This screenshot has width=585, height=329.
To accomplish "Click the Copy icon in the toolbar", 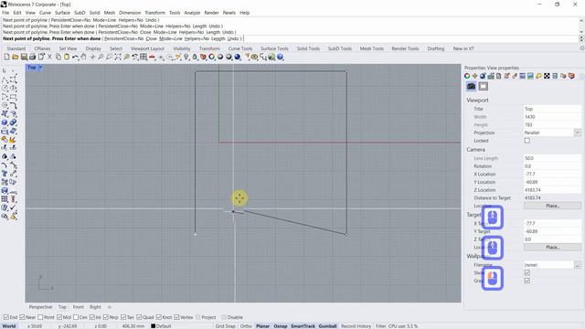I will (58, 57).
